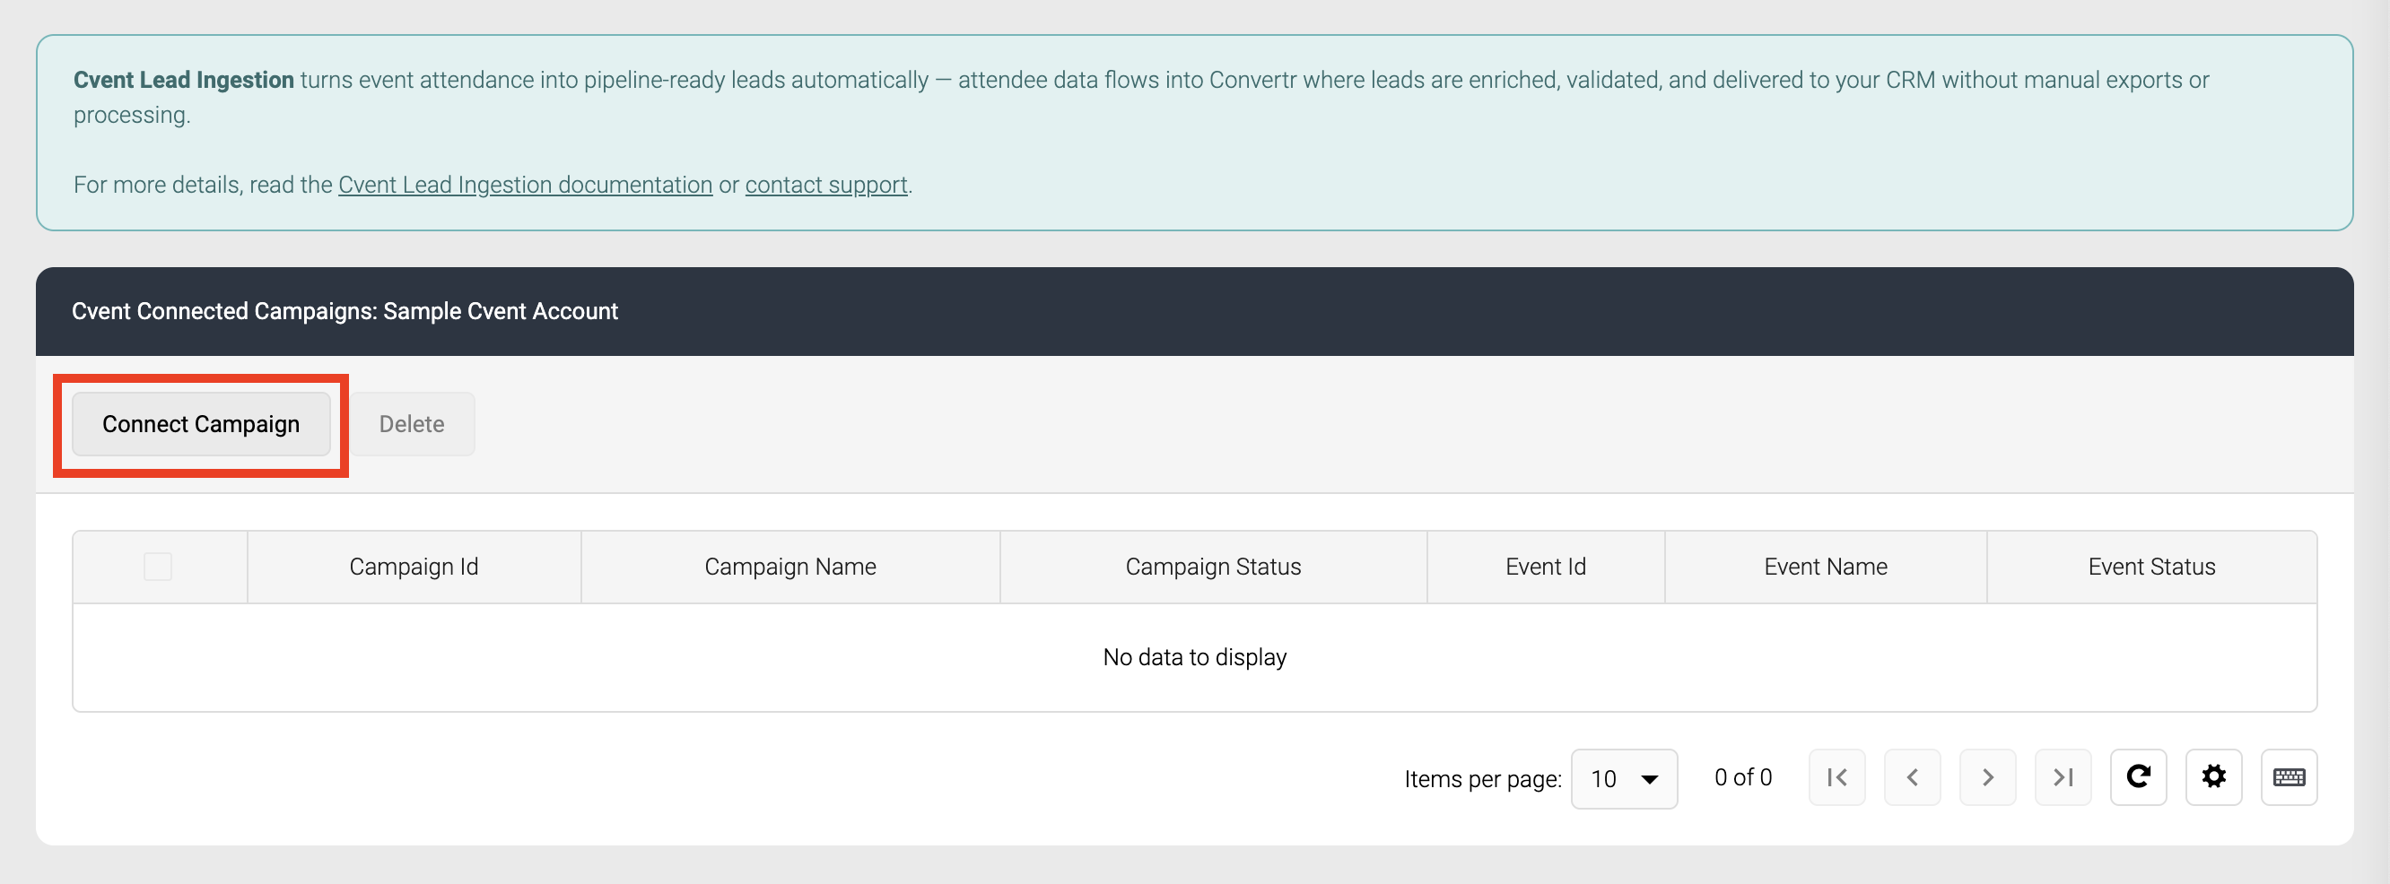This screenshot has height=884, width=2390.
Task: Refresh the table with reload icon
Action: (x=2139, y=777)
